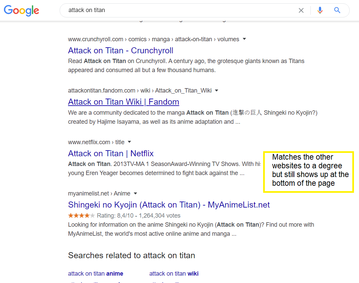The width and height of the screenshot is (359, 283).
Task: Open the Attack on Titan - Crunchyroll result
Action: tap(120, 50)
